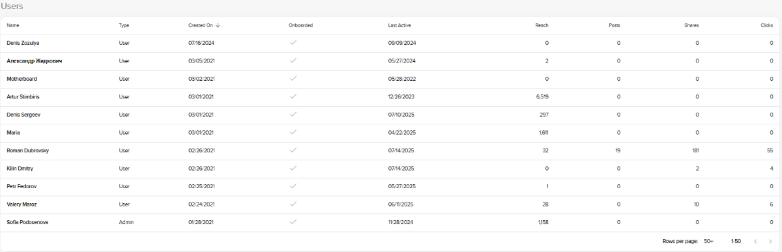Image resolution: width=782 pixels, height=252 pixels.
Task: Open user Denis Sergeev
Action: pyautogui.click(x=23, y=115)
